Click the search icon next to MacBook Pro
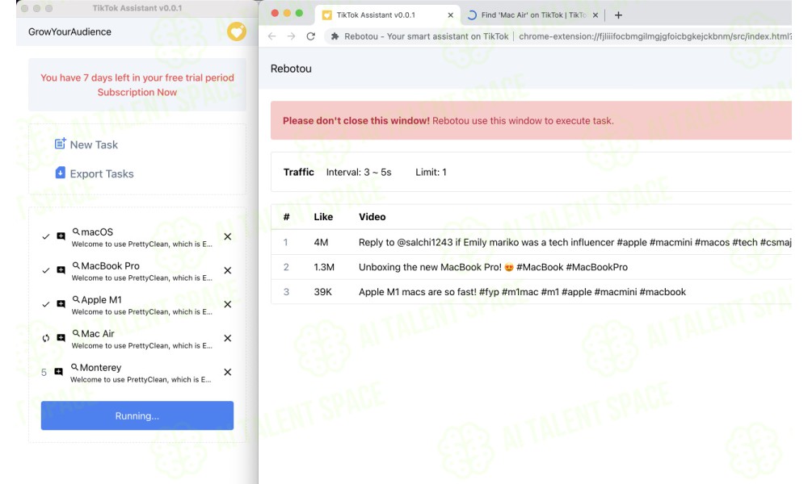 (x=76, y=265)
